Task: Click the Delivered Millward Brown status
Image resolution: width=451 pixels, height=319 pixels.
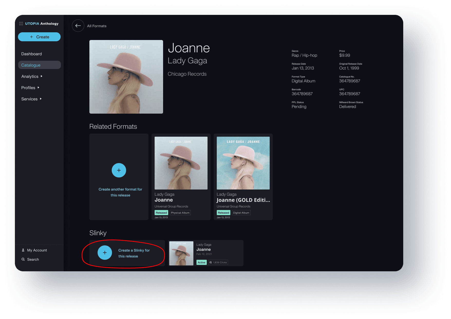Action: (347, 107)
